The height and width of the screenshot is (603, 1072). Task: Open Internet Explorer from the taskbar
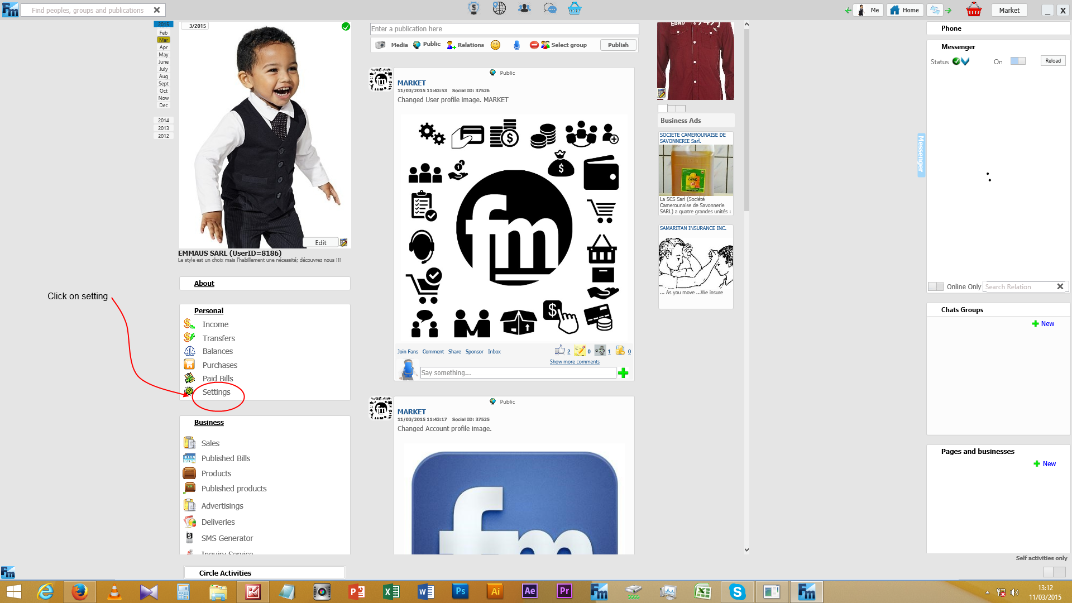pos(45,591)
